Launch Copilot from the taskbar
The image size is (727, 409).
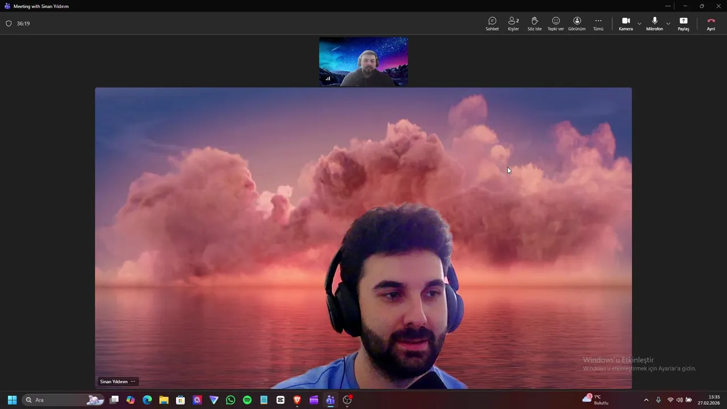(x=131, y=400)
